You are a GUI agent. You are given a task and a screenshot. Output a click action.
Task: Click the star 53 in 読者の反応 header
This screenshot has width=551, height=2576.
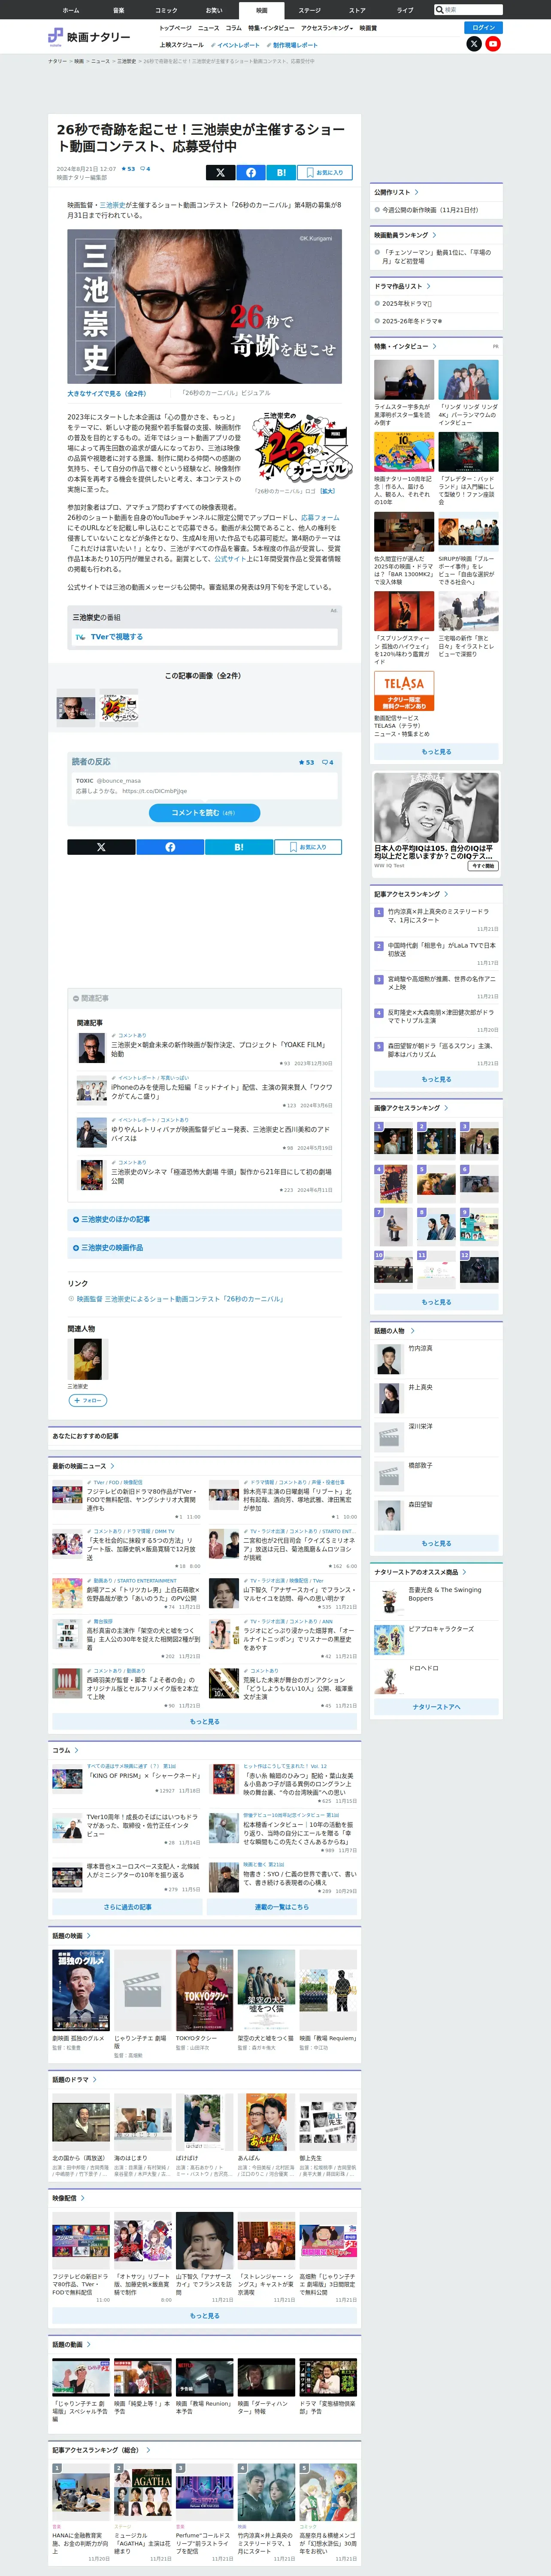306,762
